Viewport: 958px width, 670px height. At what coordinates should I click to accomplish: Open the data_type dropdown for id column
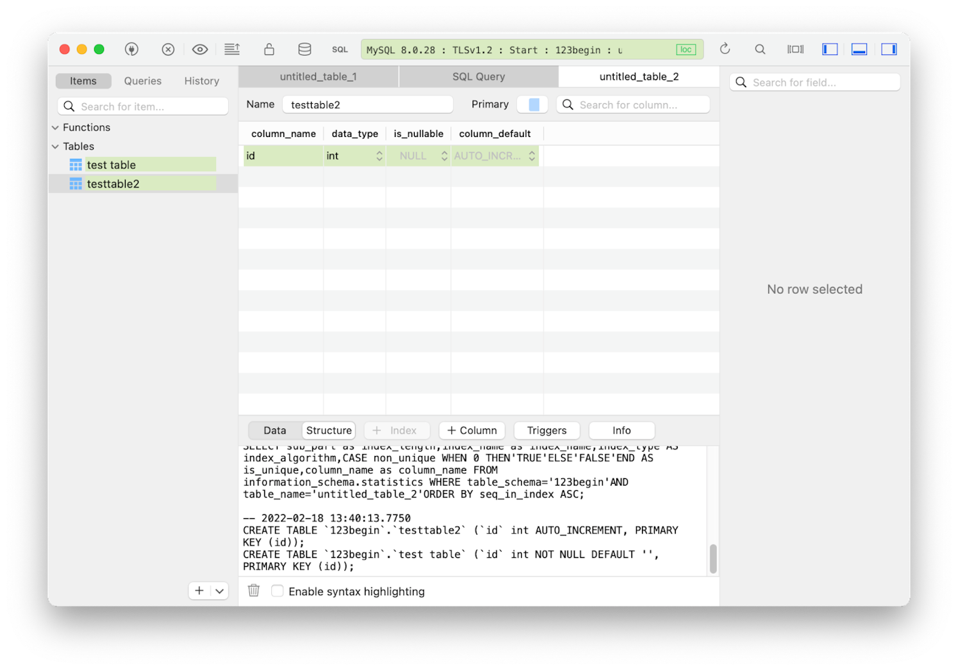379,156
